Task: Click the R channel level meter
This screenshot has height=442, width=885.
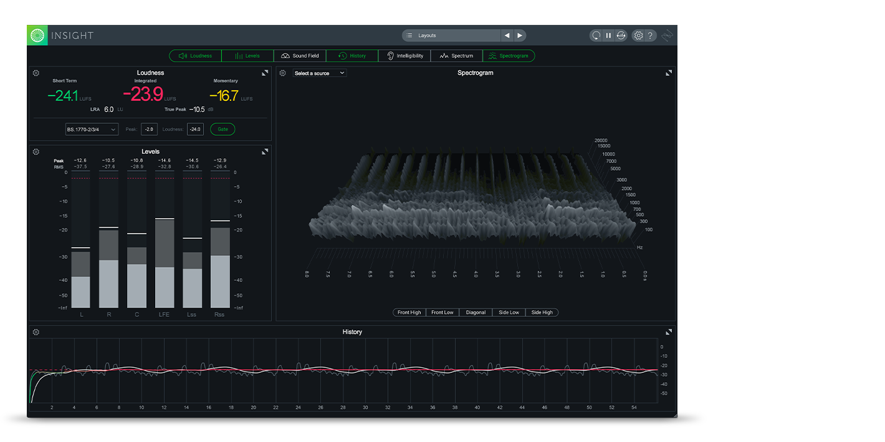Action: click(x=109, y=240)
